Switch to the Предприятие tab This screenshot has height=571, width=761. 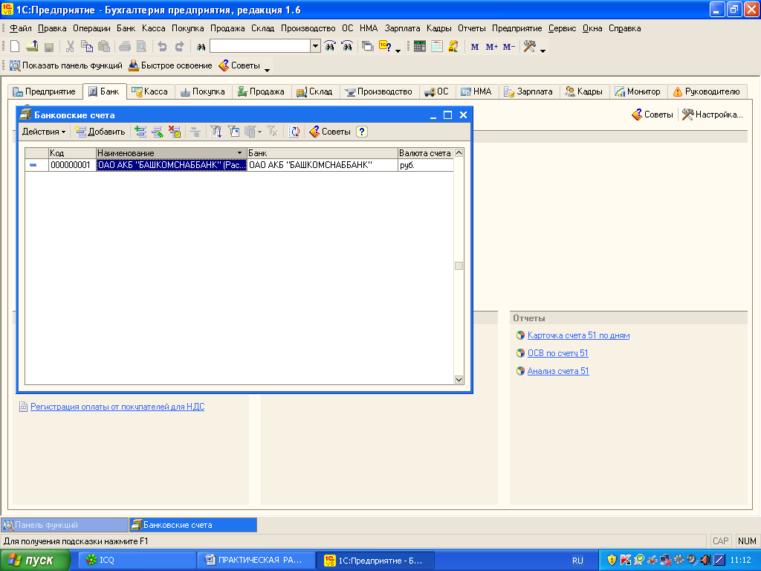click(44, 91)
